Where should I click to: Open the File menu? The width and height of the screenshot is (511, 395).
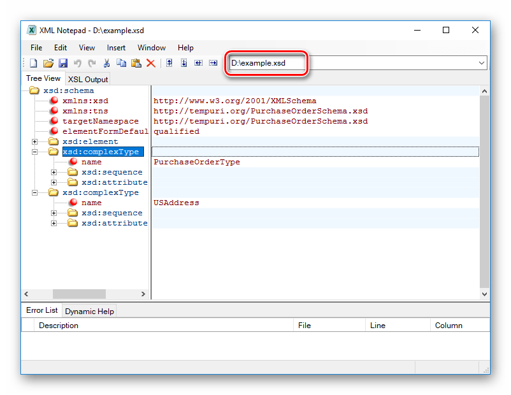tap(36, 48)
